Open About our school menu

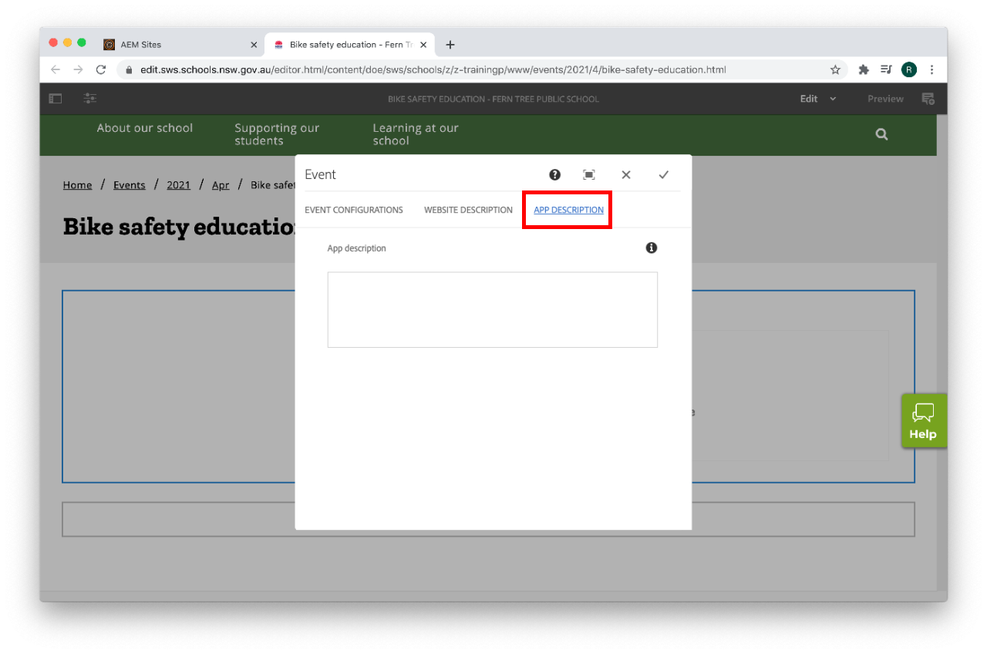click(145, 128)
